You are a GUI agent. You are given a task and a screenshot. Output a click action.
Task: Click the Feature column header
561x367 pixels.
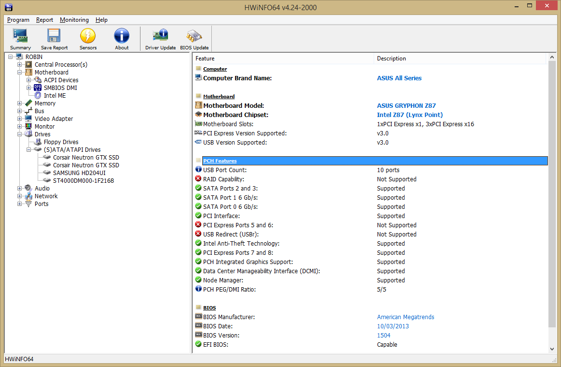click(283, 59)
